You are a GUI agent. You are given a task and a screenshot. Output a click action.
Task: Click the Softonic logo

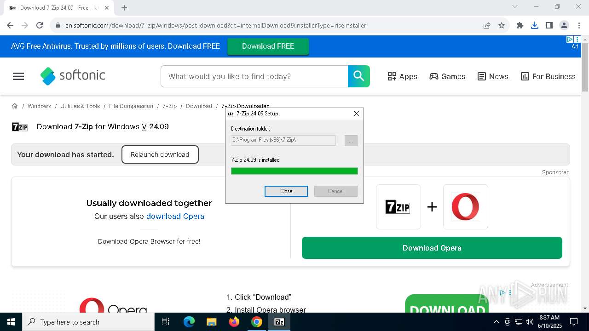pyautogui.click(x=73, y=76)
